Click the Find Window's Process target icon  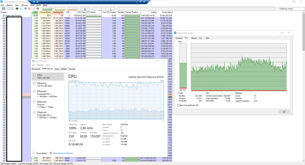(38, 9)
